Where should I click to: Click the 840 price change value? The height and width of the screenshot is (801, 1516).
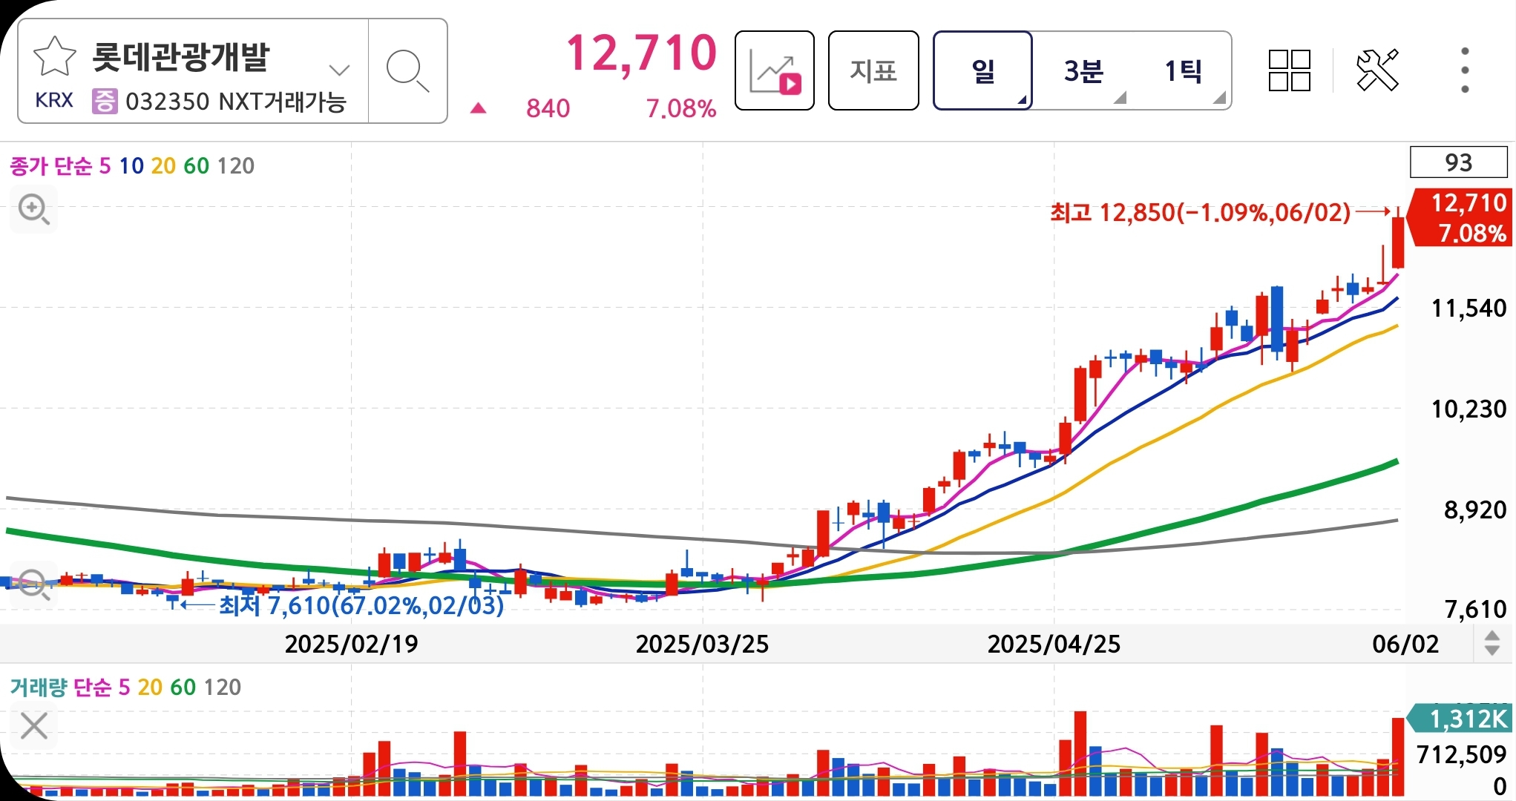[x=548, y=109]
